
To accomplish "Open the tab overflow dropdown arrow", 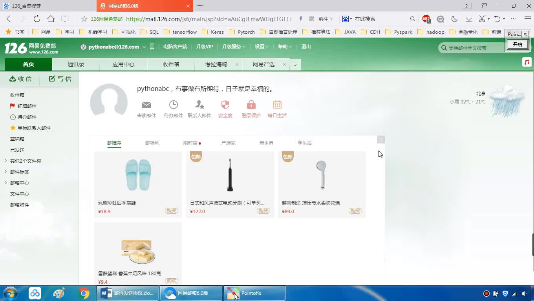I will 295,65.
